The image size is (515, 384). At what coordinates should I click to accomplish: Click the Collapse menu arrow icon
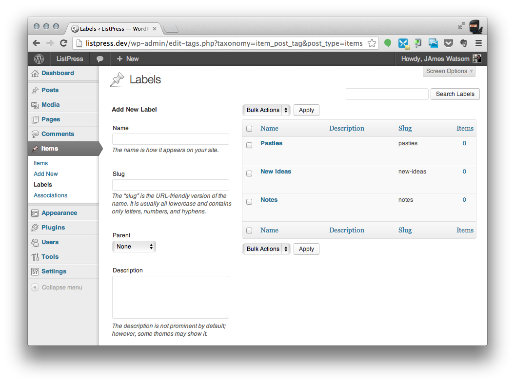click(35, 287)
